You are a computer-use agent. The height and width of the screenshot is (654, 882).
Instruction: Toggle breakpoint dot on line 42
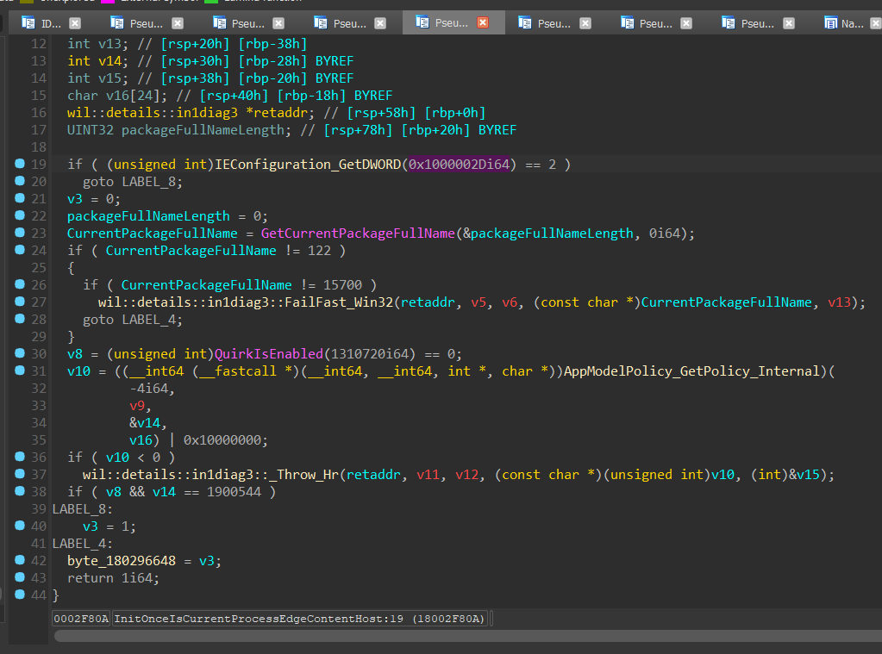[19, 560]
